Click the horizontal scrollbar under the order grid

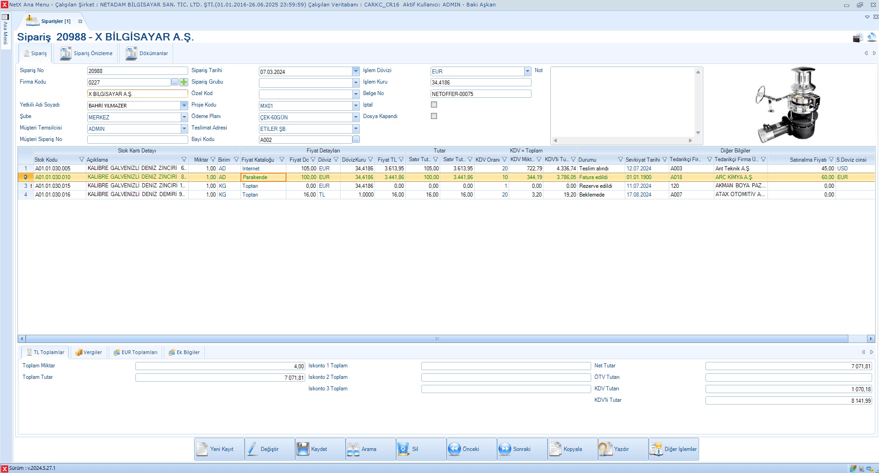pos(436,339)
